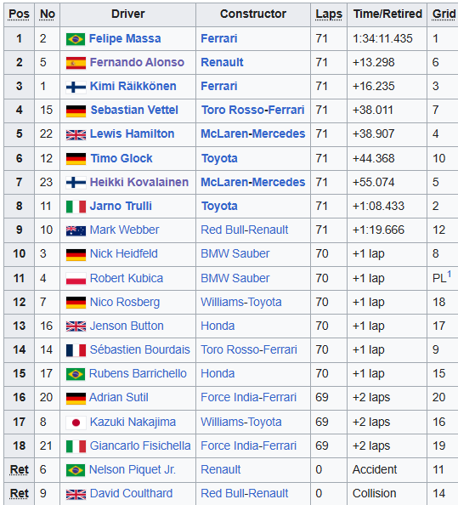Go to Nico Rosberg's page

[x=125, y=302]
